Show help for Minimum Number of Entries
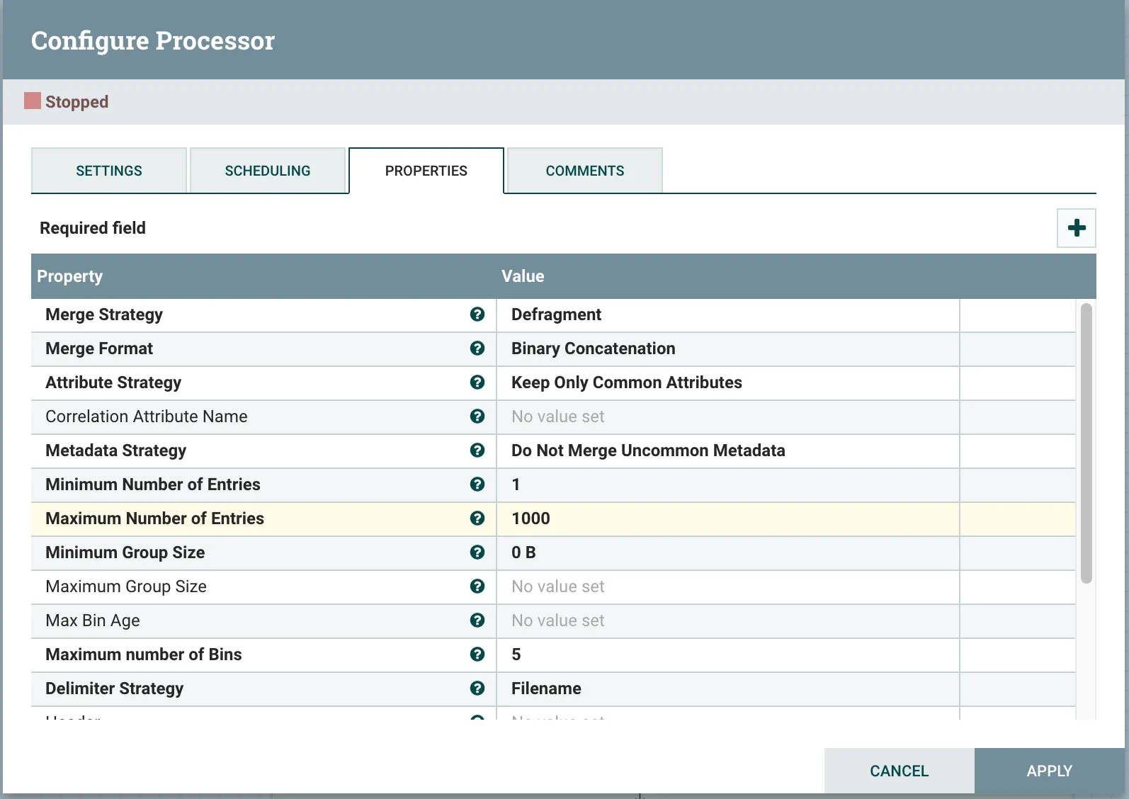Image resolution: width=1129 pixels, height=799 pixels. coord(477,484)
